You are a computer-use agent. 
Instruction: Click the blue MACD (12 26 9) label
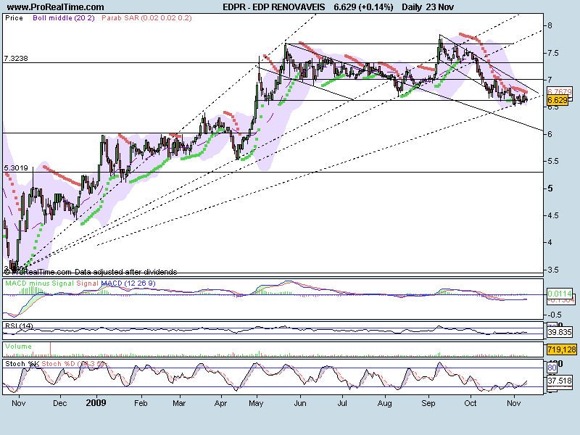click(128, 283)
